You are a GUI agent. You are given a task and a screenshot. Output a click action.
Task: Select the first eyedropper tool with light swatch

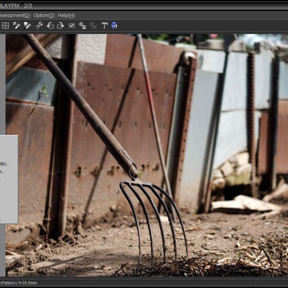(x=17, y=25)
